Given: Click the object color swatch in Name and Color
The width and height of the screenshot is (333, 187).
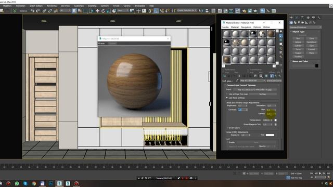Looking at the screenshot, I should point(317,66).
